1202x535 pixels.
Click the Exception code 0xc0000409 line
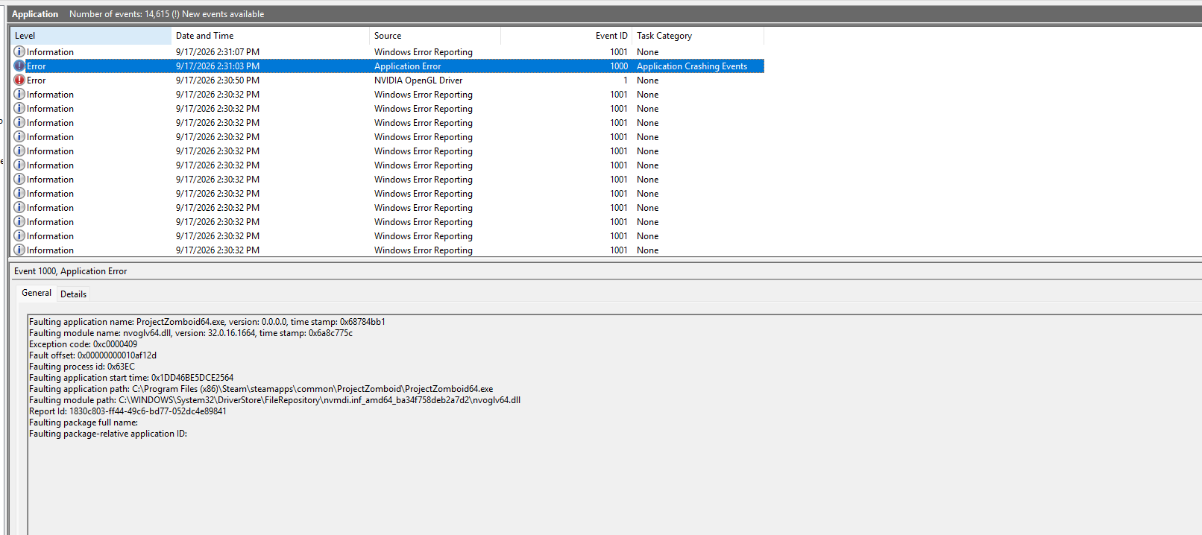pyautogui.click(x=83, y=344)
